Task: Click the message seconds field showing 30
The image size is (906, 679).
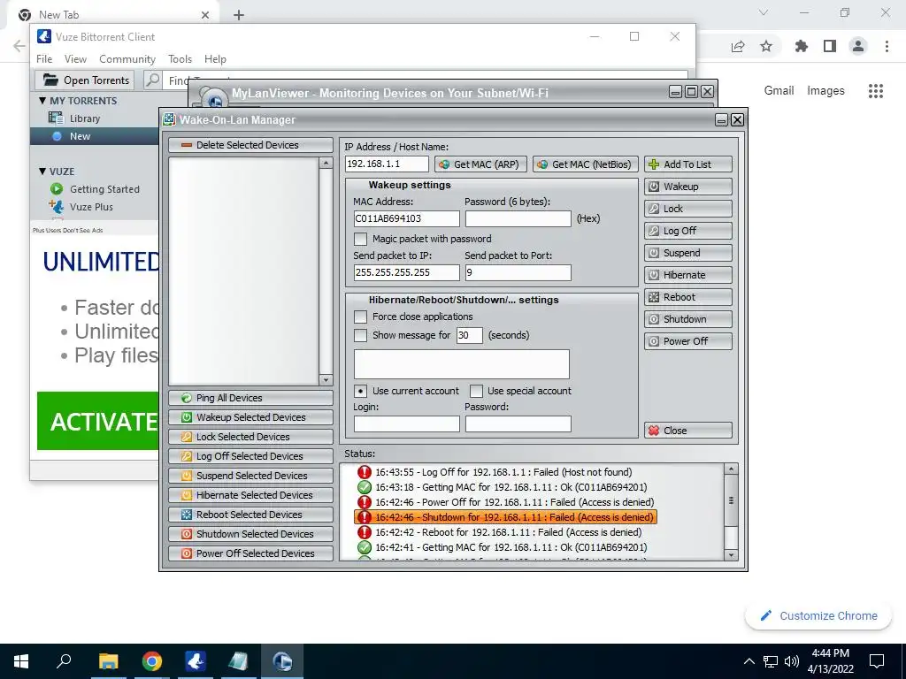Action: click(x=469, y=335)
